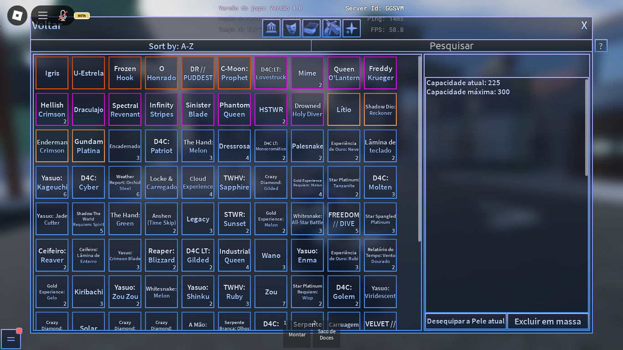
Task: Open the hamburger chat menu
Action: [43, 16]
